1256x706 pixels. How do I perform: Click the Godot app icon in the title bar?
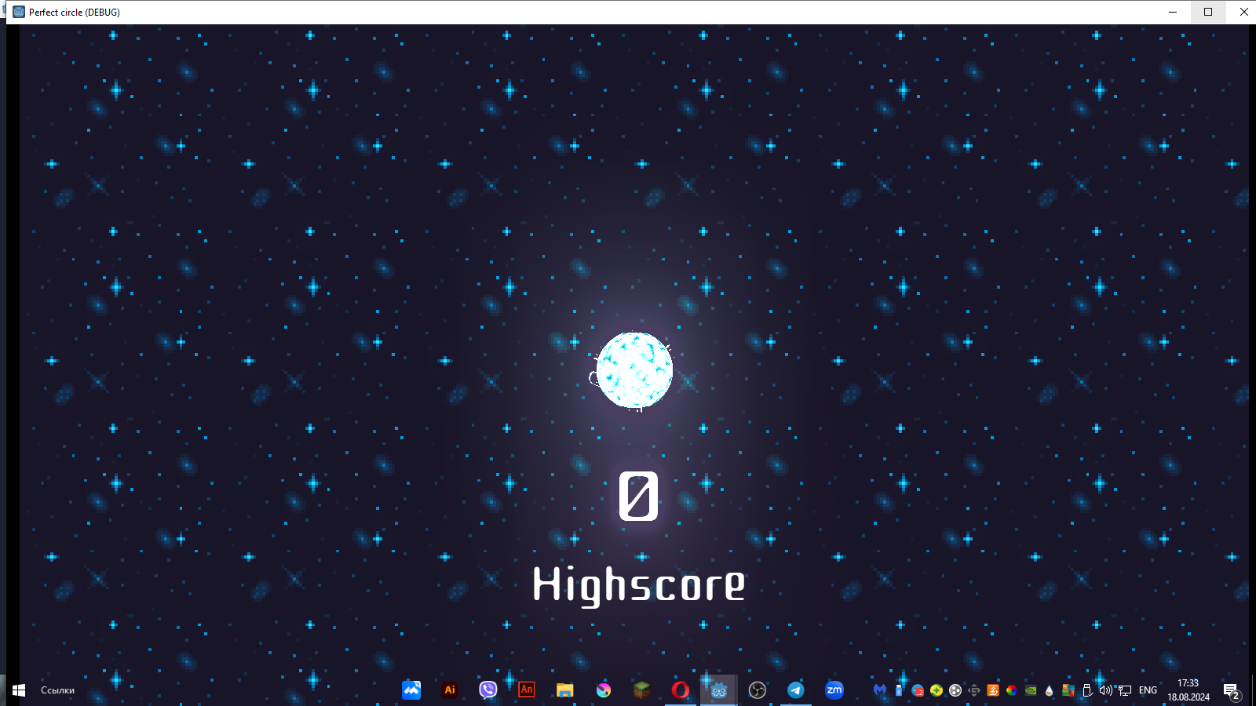[x=19, y=12]
